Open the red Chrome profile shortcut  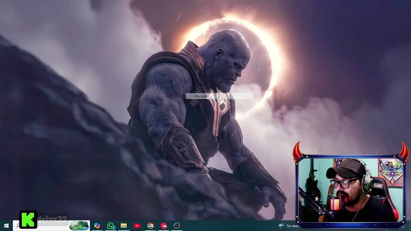point(164,226)
